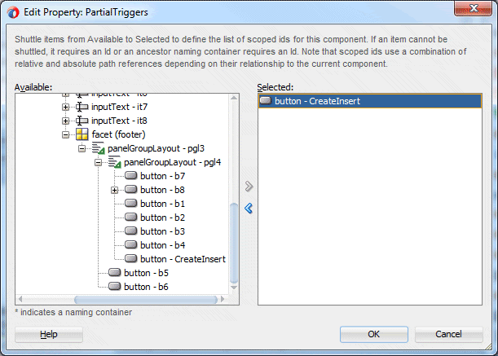The image size is (498, 356).
Task: Click the vertical scrollbar thumb in Available
Action: [x=234, y=243]
